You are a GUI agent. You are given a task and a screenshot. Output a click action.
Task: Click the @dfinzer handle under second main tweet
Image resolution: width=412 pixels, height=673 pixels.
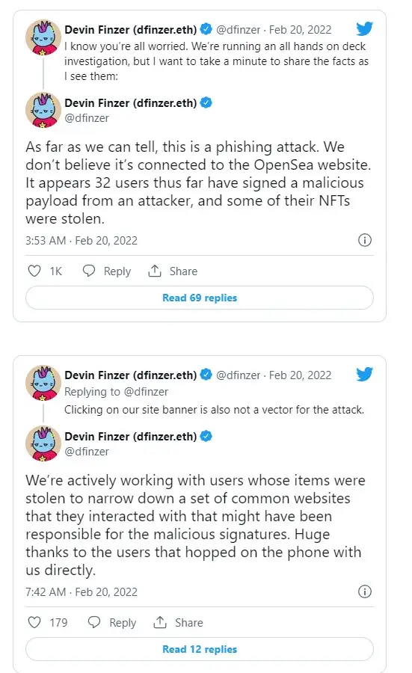[x=87, y=452]
